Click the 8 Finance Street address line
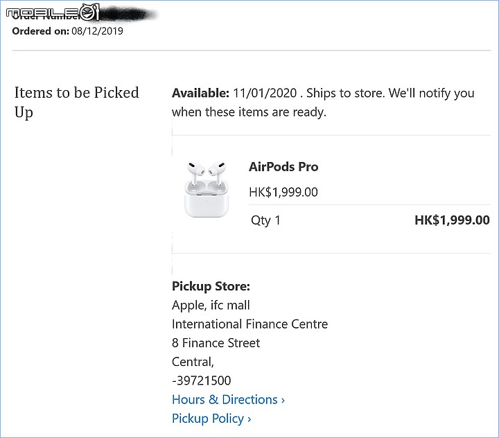499x438 pixels. 216,343
